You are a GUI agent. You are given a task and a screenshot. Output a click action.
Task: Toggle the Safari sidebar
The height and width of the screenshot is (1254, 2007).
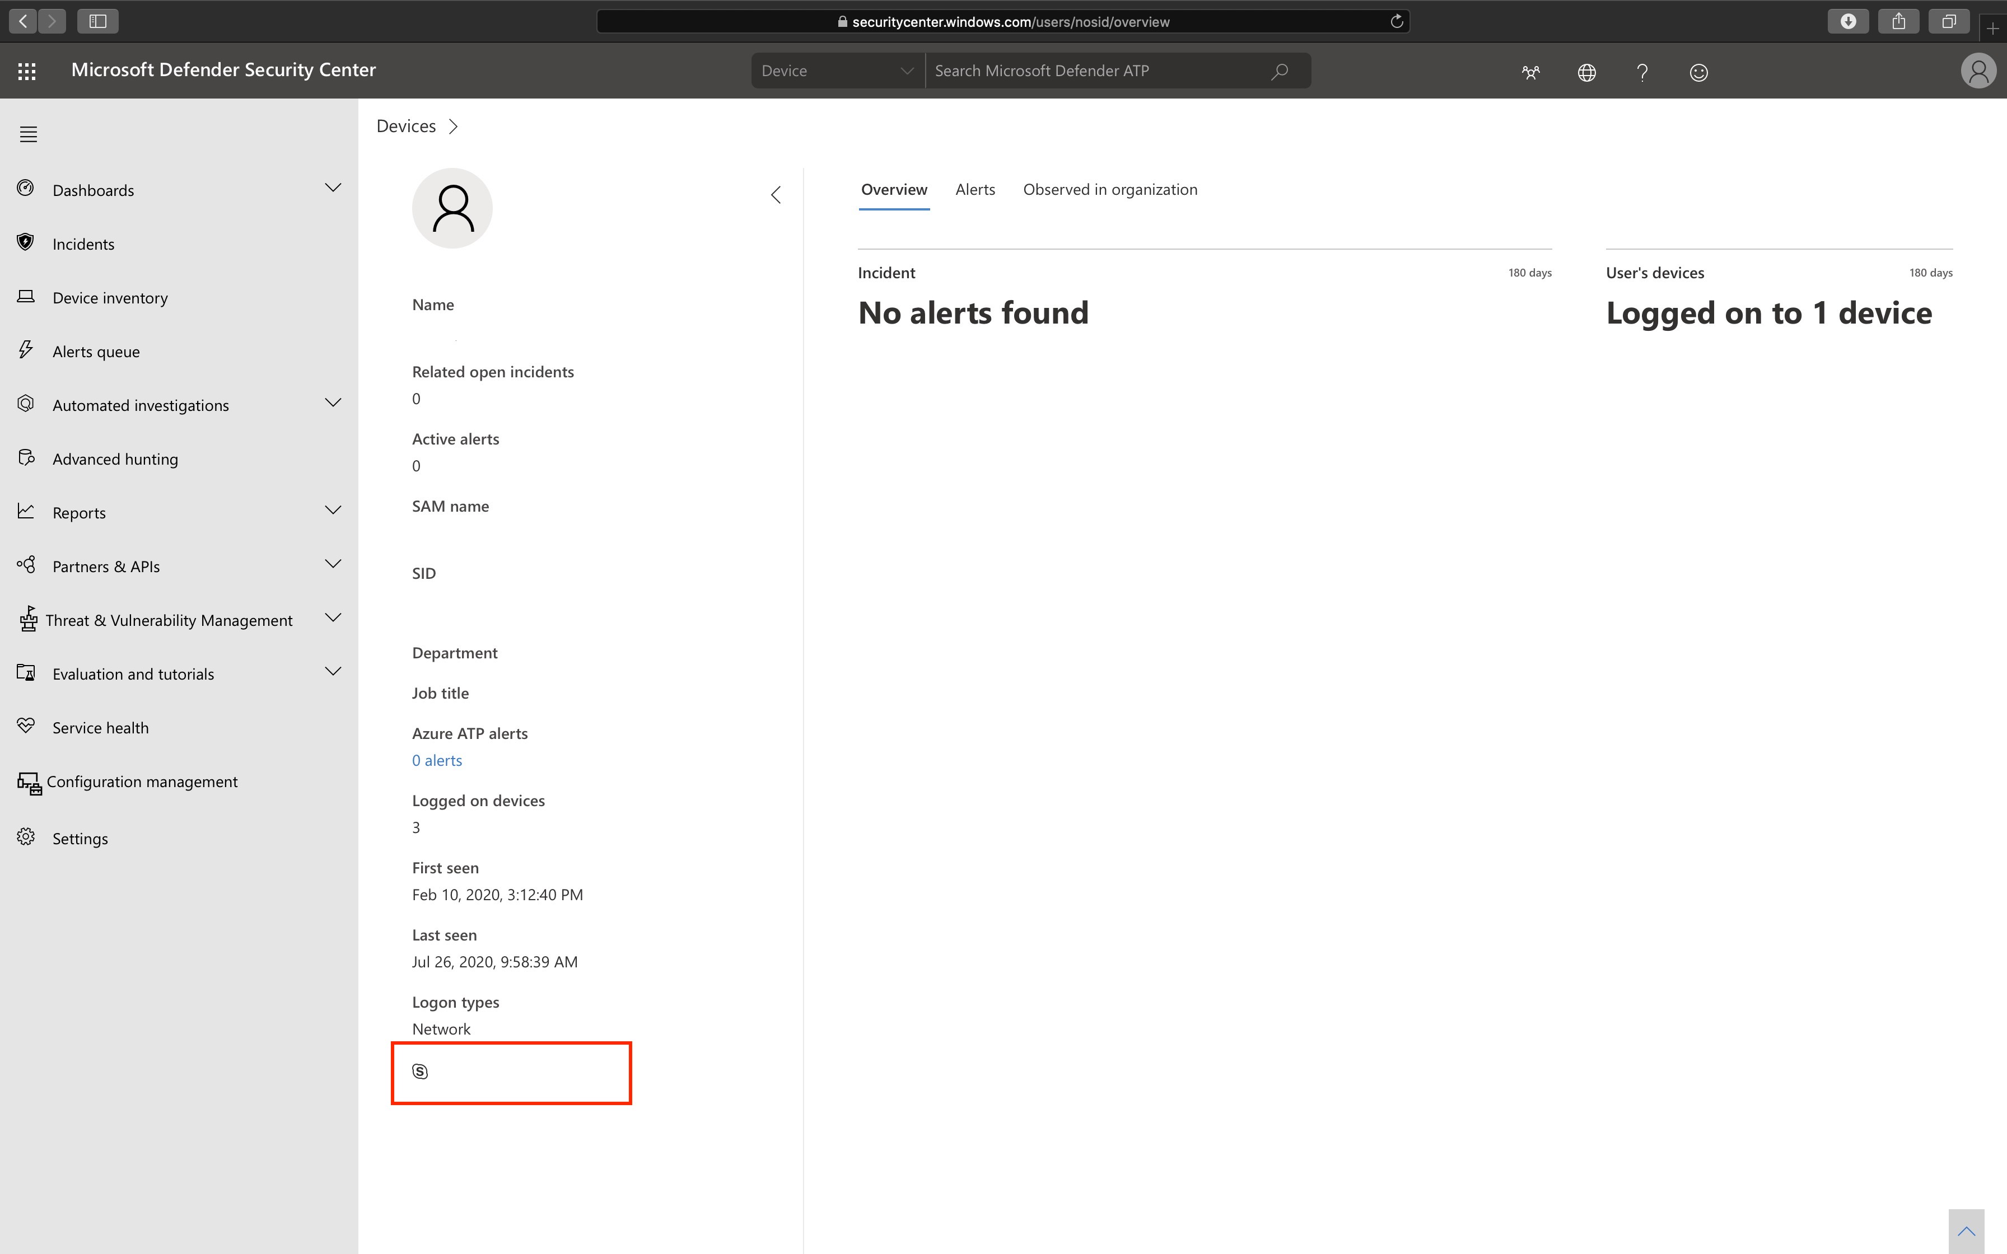pyautogui.click(x=98, y=21)
